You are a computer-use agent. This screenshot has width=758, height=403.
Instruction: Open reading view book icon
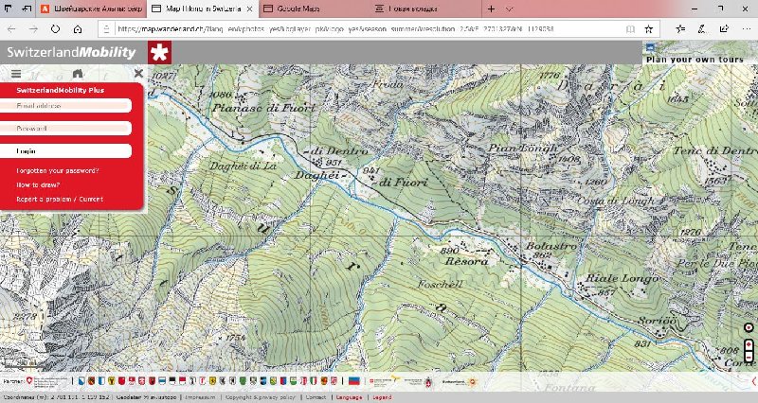(x=630, y=29)
